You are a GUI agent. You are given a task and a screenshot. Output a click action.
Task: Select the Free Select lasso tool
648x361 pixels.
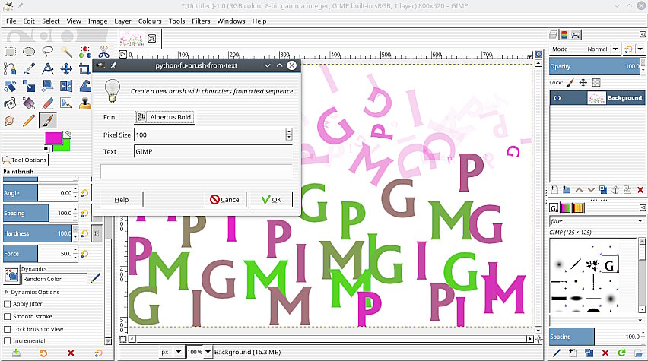click(x=47, y=52)
